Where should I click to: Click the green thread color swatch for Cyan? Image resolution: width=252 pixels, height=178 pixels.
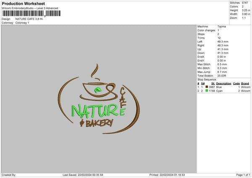(x=207, y=91)
